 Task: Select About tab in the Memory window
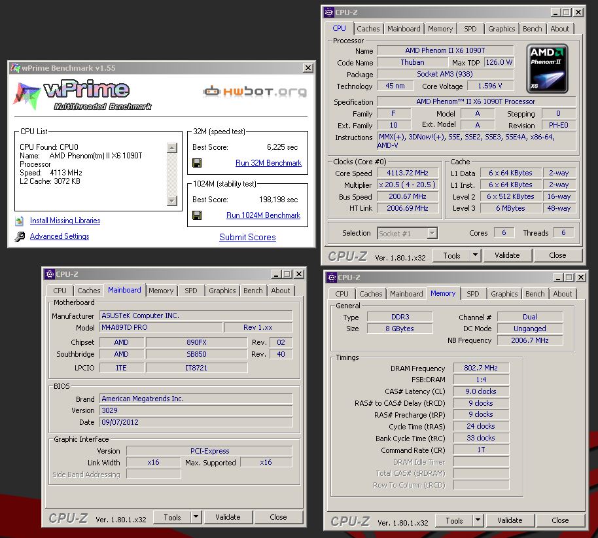tap(562, 294)
